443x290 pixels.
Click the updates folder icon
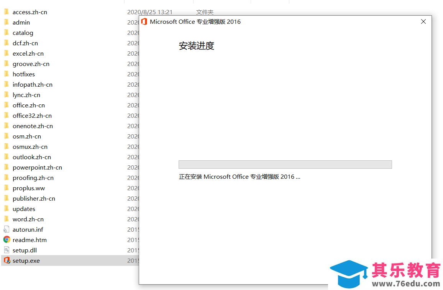click(7, 209)
